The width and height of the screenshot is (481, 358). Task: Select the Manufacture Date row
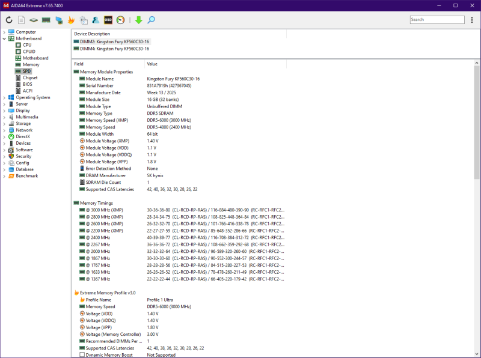coord(179,93)
